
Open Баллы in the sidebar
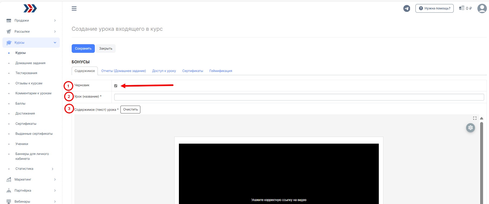point(20,103)
